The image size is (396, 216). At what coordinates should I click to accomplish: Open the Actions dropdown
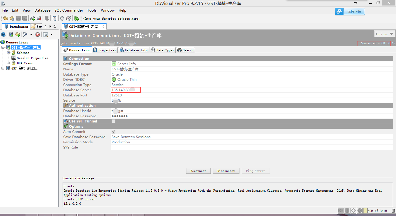point(384,34)
